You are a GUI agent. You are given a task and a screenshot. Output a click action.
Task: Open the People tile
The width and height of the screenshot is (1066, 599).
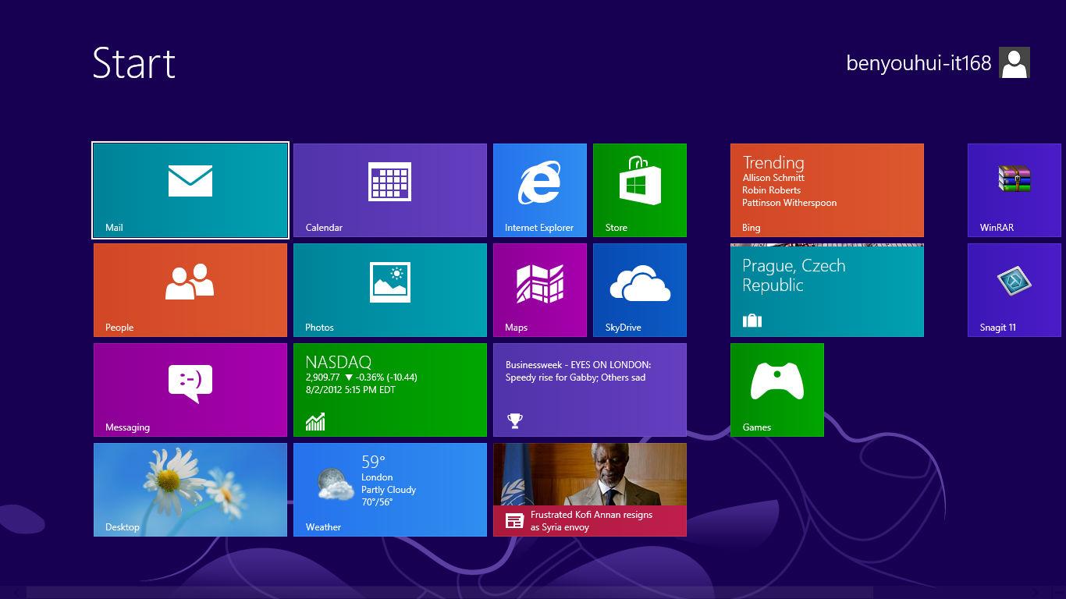190,290
